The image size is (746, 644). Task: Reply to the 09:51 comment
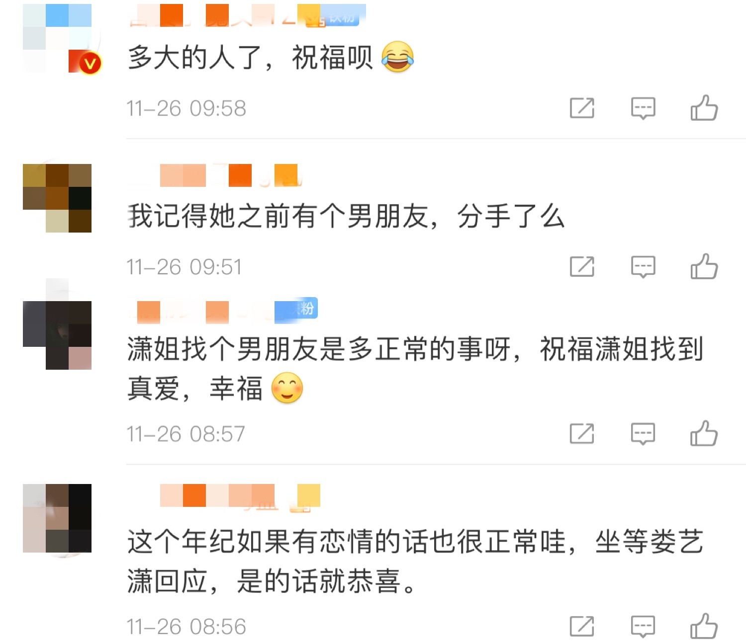pyautogui.click(x=643, y=267)
